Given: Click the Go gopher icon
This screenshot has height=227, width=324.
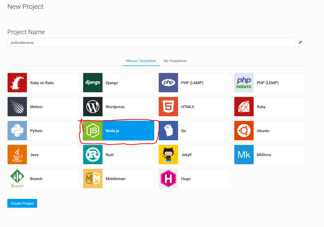Looking at the screenshot, I should (x=168, y=131).
